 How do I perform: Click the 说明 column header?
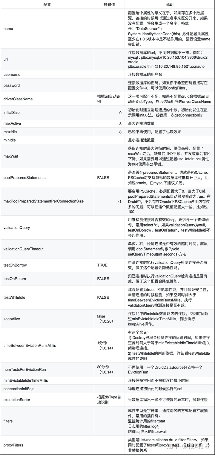point(170,5)
